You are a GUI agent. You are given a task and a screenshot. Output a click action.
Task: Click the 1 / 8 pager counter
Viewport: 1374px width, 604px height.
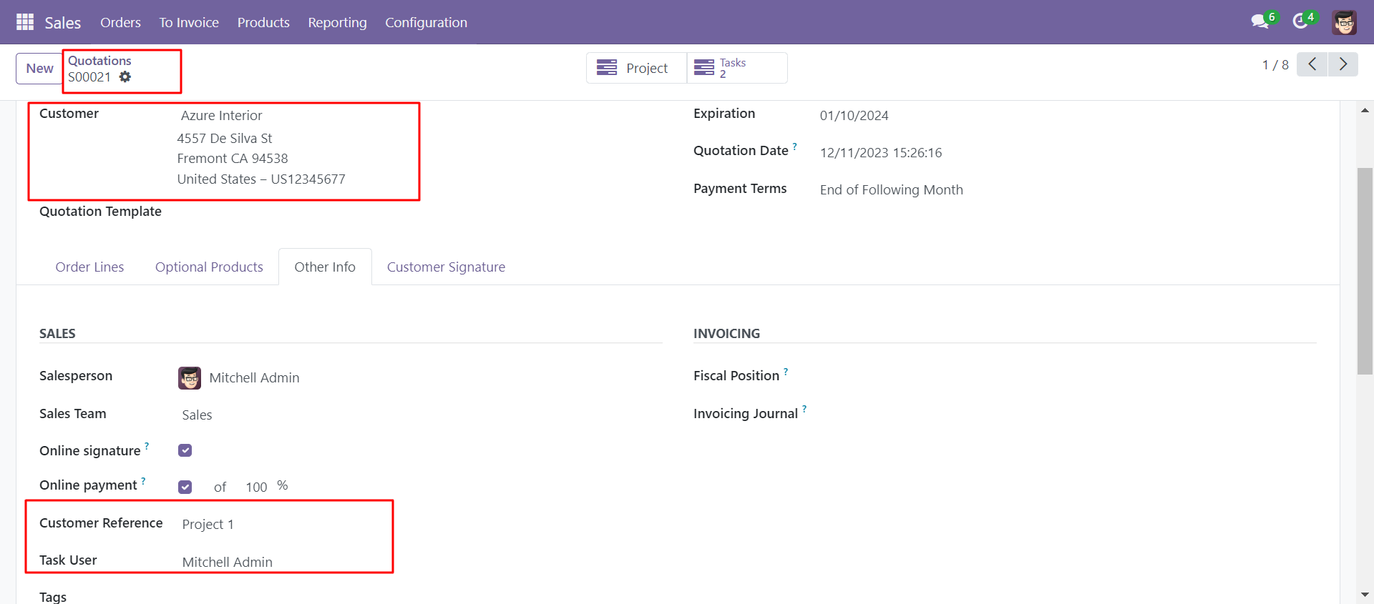[x=1275, y=64]
